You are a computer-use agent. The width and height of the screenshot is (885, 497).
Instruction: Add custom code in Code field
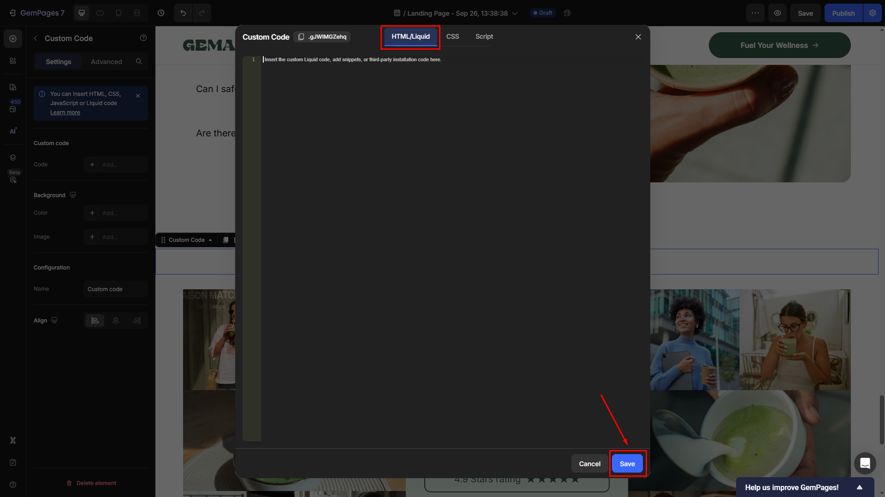(116, 164)
